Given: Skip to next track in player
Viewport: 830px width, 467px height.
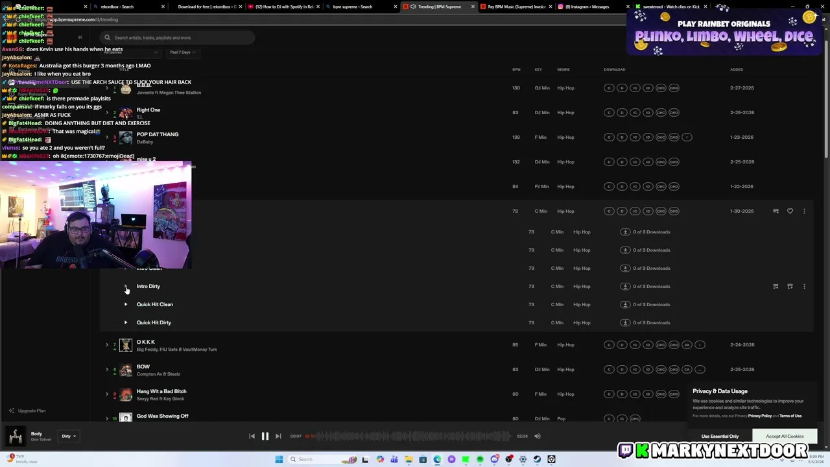Looking at the screenshot, I should (x=278, y=437).
